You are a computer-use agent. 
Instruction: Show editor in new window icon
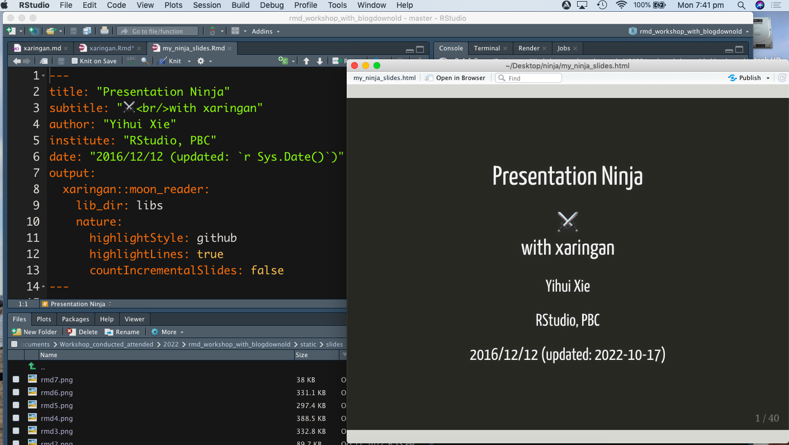44,61
